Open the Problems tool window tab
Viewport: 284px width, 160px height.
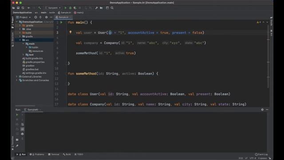37,154
